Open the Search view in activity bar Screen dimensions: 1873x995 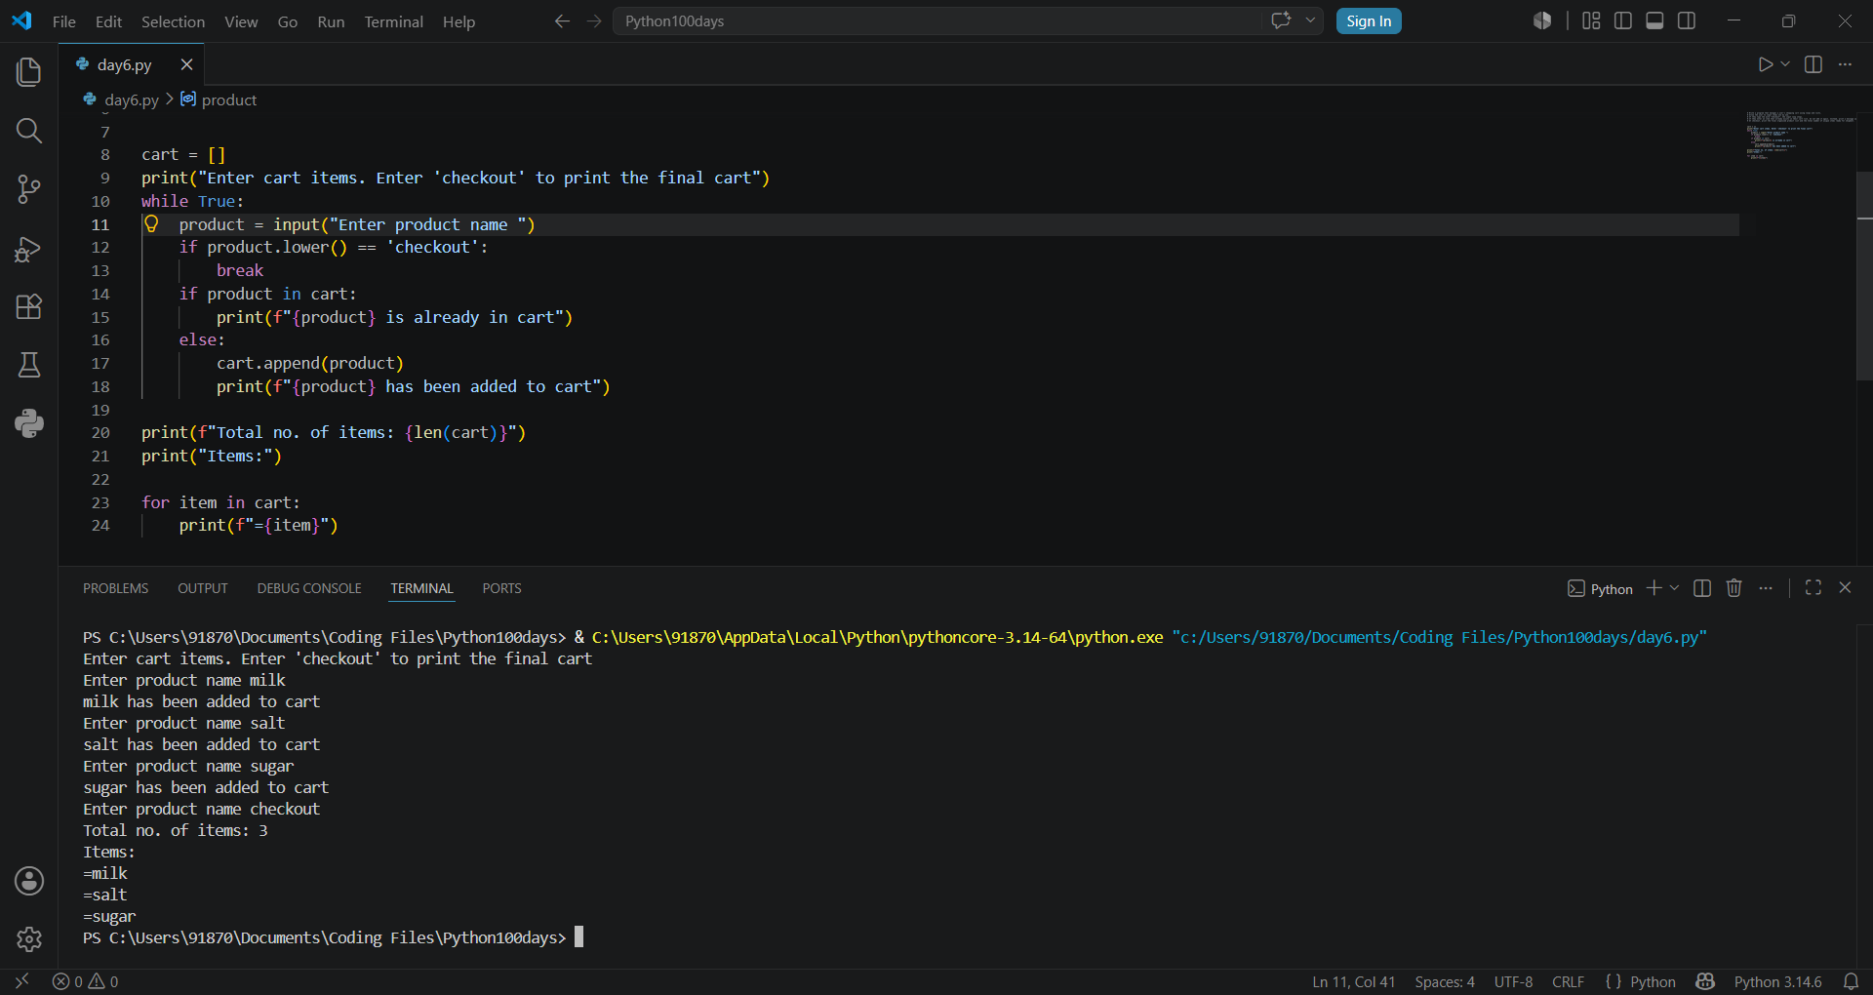click(29, 131)
